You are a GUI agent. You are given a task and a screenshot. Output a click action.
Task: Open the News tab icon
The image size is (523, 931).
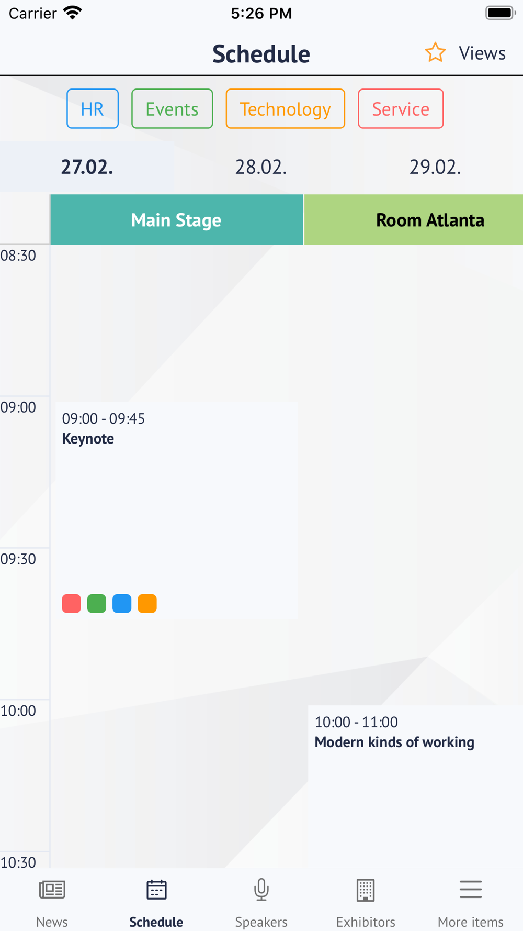click(52, 890)
